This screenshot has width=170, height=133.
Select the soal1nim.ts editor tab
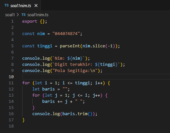pyautogui.click(x=20, y=6)
